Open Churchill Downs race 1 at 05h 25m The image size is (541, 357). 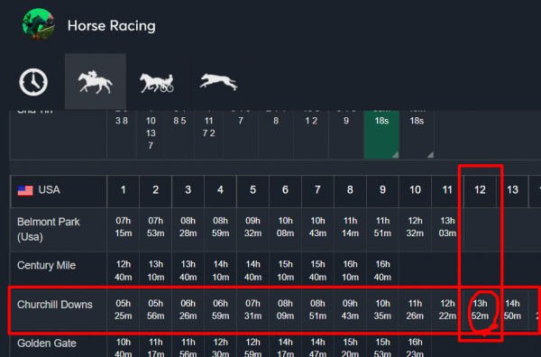tap(124, 310)
